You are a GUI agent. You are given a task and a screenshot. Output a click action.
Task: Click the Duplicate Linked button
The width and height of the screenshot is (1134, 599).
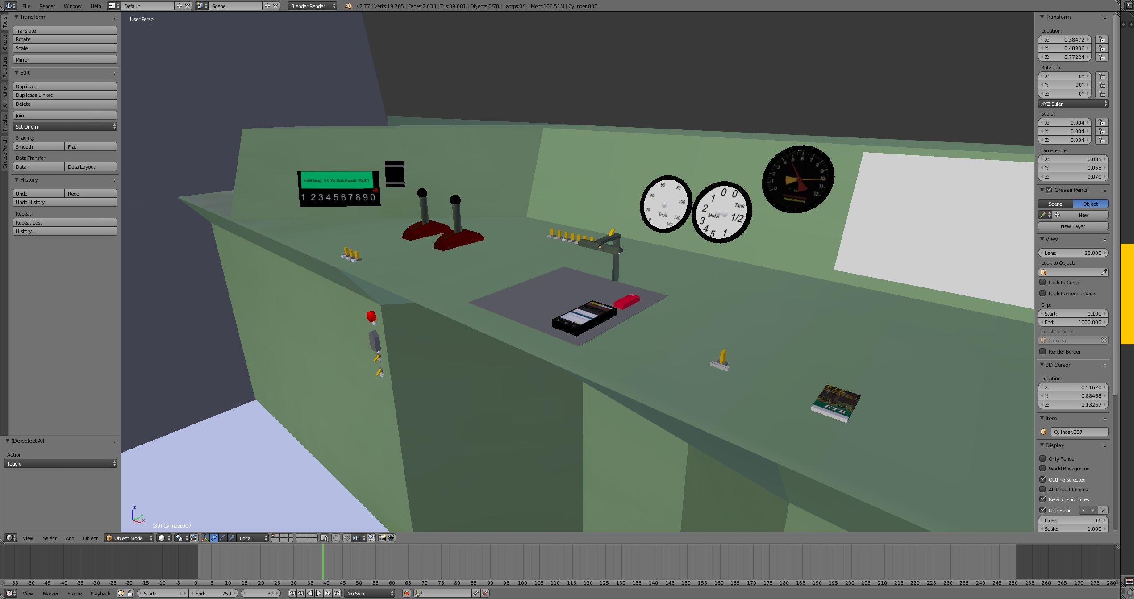click(x=65, y=95)
